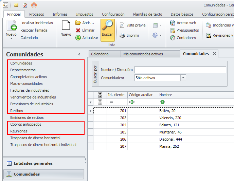Open the Impuestos ribbon tab
The width and height of the screenshot is (234, 181).
(x=85, y=14)
